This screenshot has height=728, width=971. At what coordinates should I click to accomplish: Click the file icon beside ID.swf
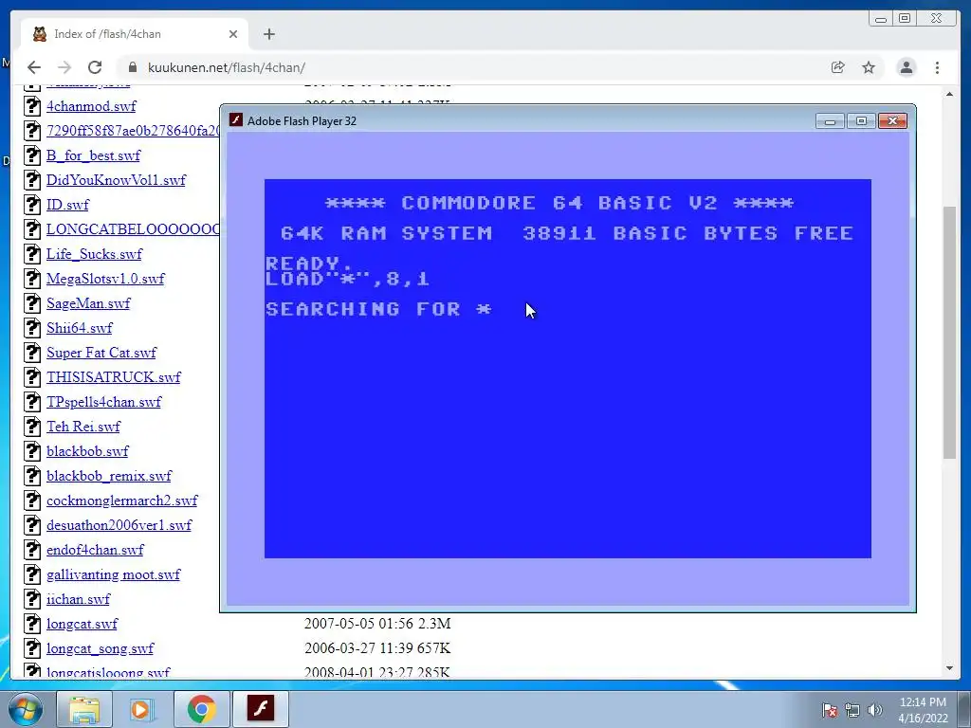pyautogui.click(x=32, y=205)
